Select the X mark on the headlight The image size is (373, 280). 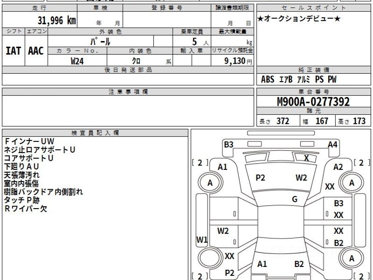[x=306, y=158]
